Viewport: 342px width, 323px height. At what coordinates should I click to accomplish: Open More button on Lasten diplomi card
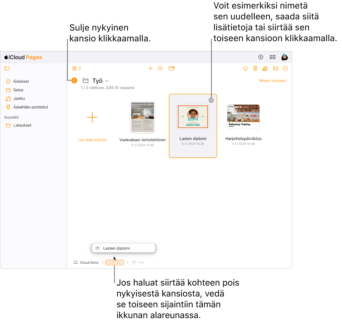pyautogui.click(x=211, y=100)
